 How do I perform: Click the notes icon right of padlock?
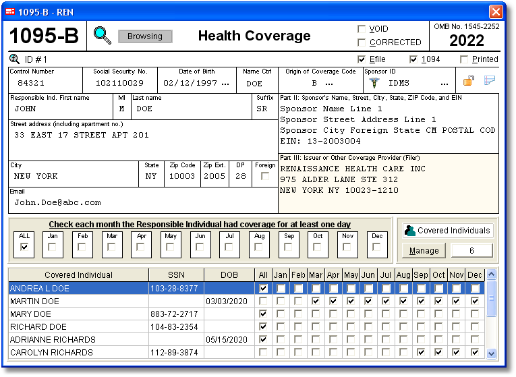tap(489, 82)
